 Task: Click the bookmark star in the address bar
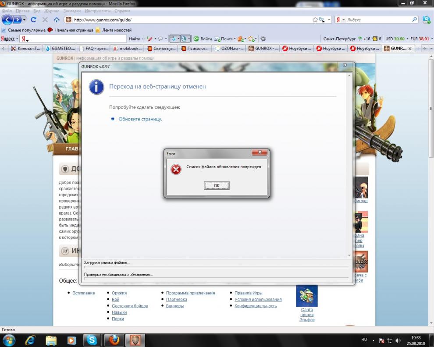coord(315,20)
